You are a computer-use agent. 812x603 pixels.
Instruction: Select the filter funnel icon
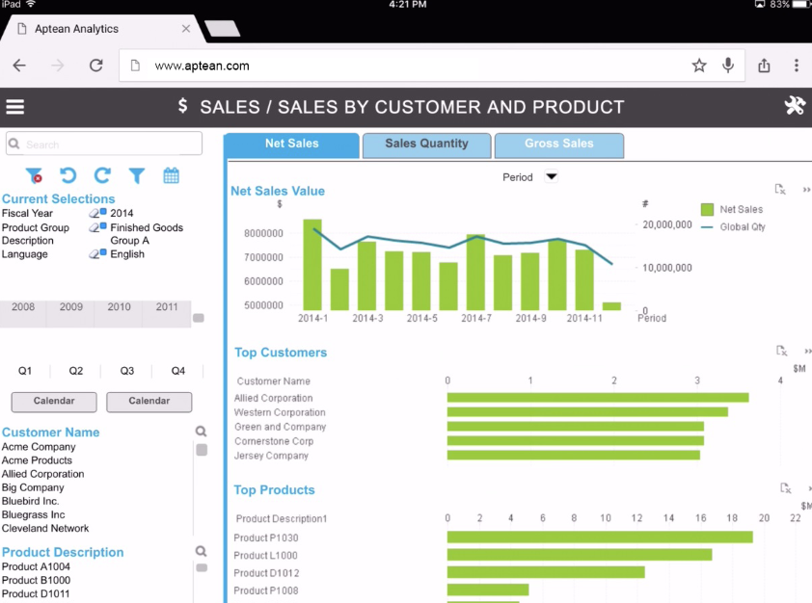(x=136, y=175)
